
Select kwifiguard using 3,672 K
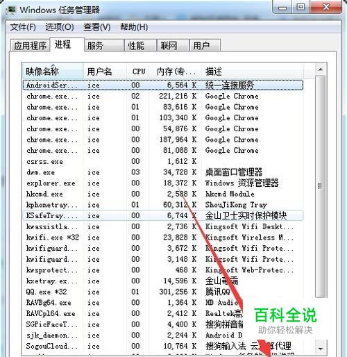163,249
